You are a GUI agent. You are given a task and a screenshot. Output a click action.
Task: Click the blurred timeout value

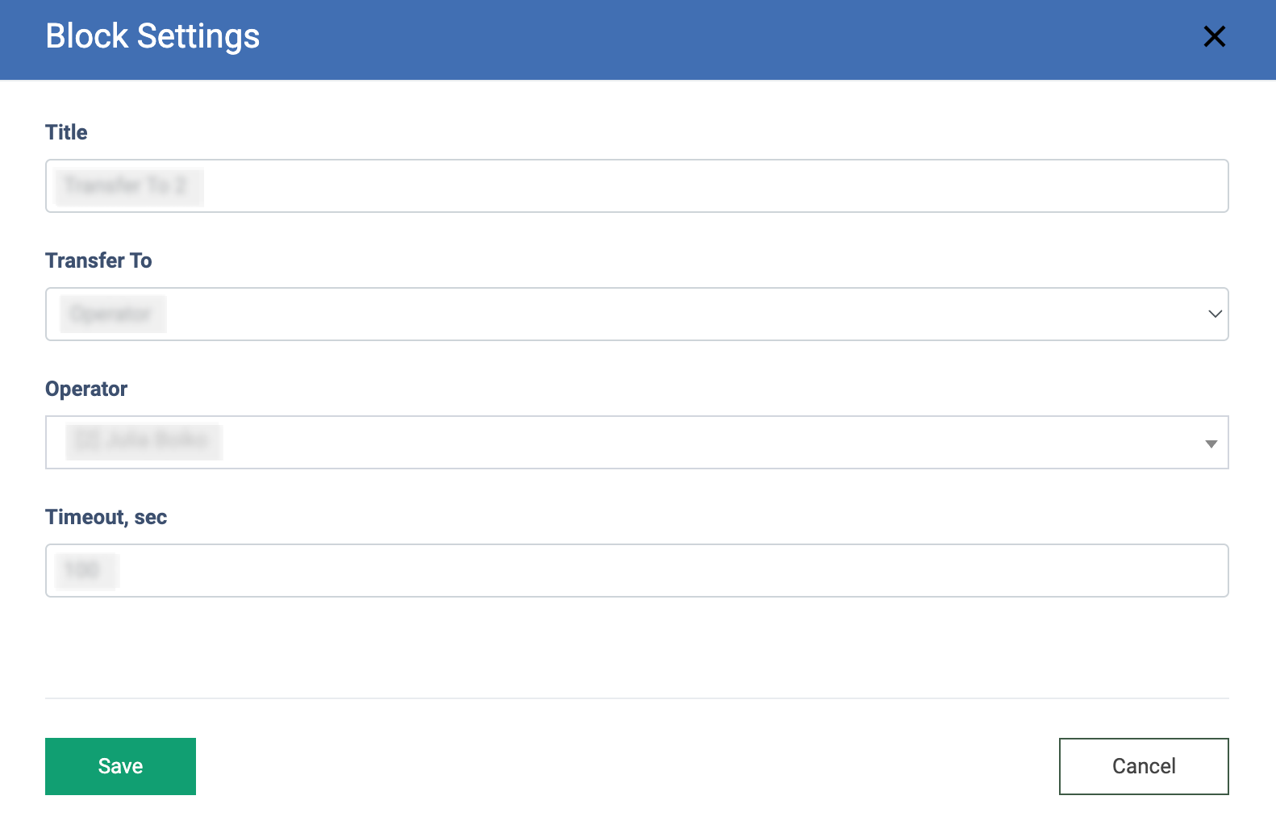[84, 570]
